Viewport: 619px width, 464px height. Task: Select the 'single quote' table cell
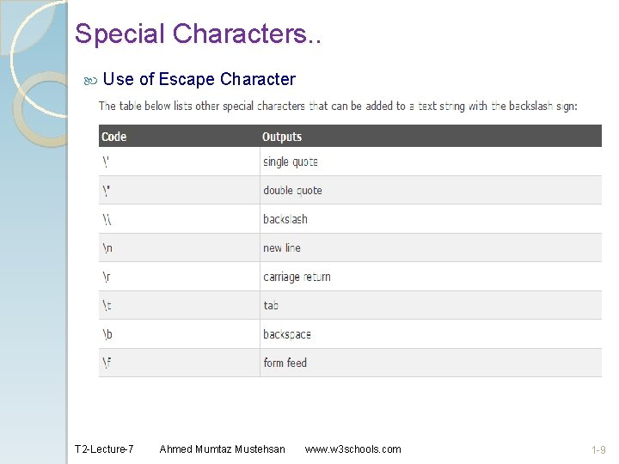click(x=291, y=162)
